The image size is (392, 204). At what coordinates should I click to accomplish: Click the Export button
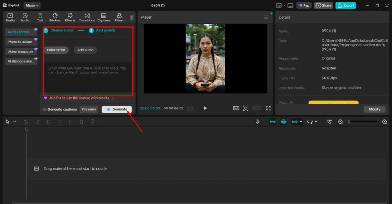pos(346,5)
